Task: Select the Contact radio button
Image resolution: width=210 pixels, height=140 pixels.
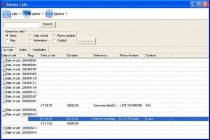Action: click(54, 40)
